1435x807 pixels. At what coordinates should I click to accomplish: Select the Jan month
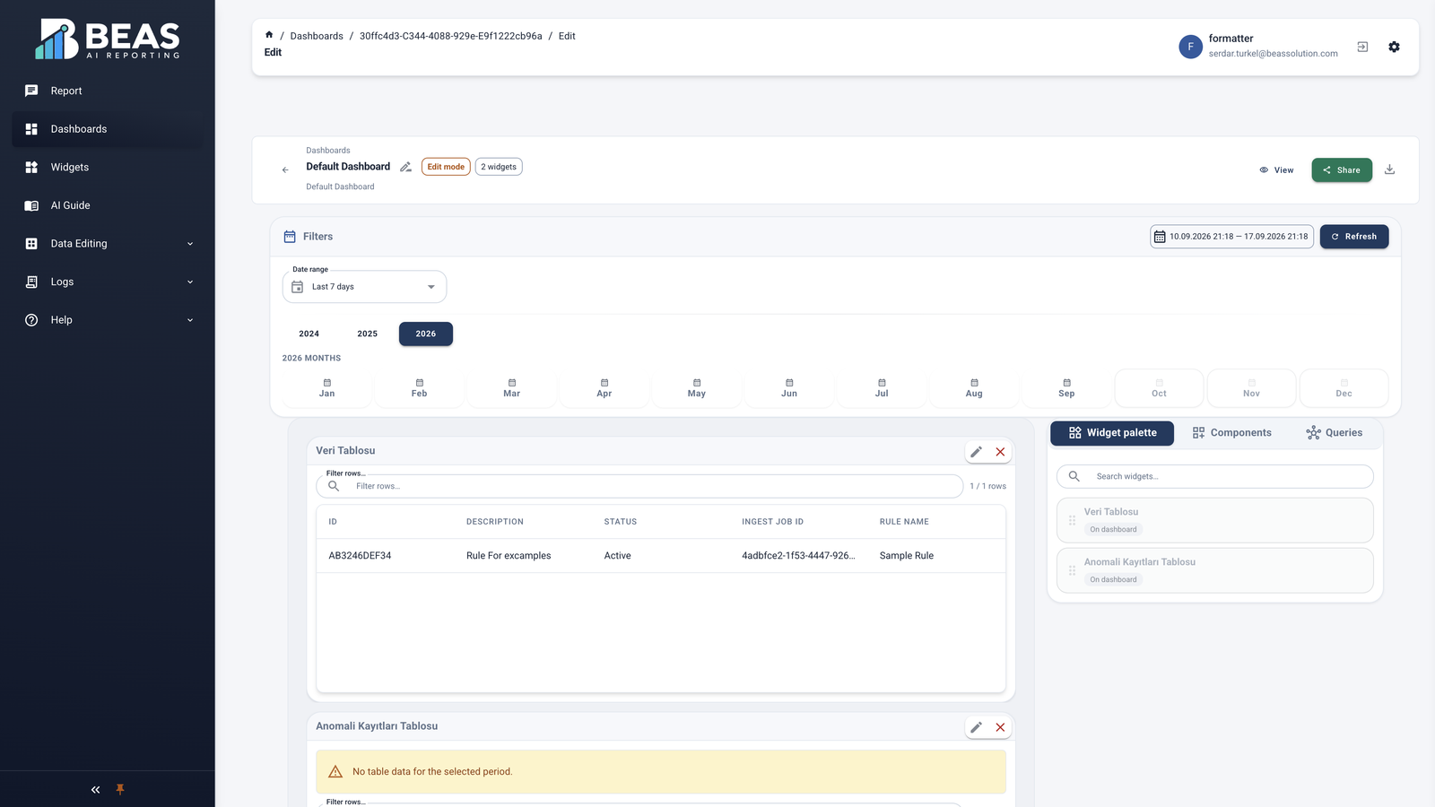click(x=327, y=388)
